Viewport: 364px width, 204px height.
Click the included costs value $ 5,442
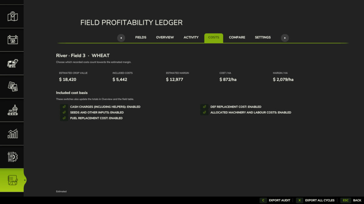click(x=120, y=79)
